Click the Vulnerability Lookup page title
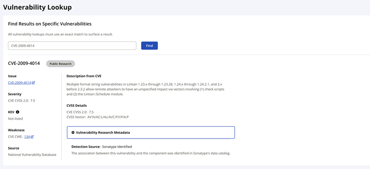Screen dimensions: 370x169 (x=37, y=7)
